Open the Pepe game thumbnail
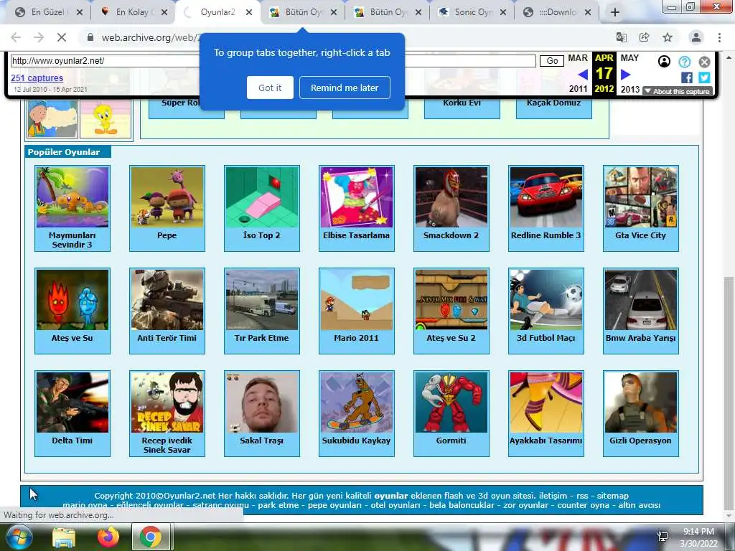 167,197
